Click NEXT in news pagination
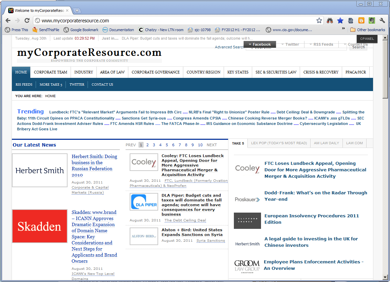390x282 pixels. pyautogui.click(x=212, y=145)
